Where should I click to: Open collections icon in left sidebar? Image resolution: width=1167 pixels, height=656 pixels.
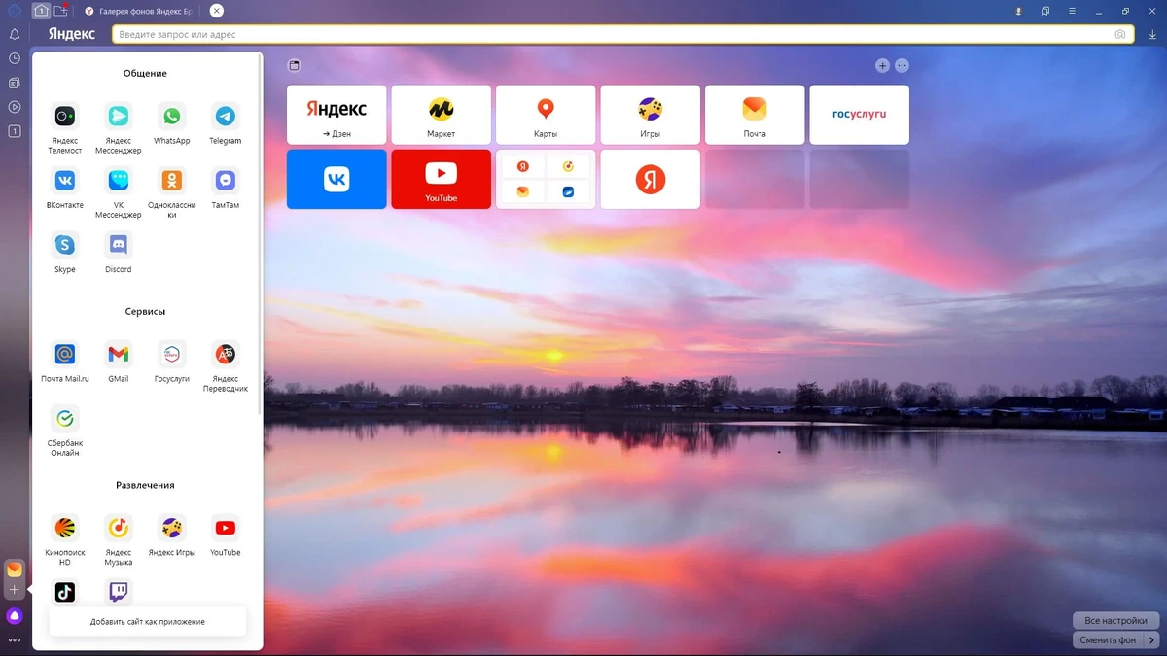(x=15, y=83)
